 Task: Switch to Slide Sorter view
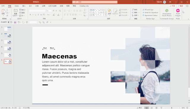(x=151, y=108)
